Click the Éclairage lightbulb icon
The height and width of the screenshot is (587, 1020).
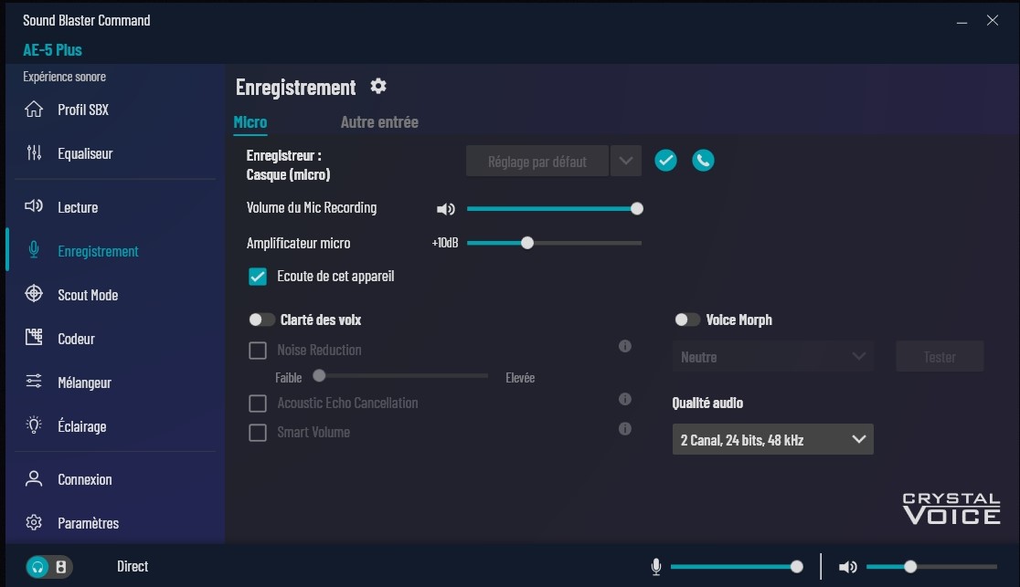click(x=34, y=425)
